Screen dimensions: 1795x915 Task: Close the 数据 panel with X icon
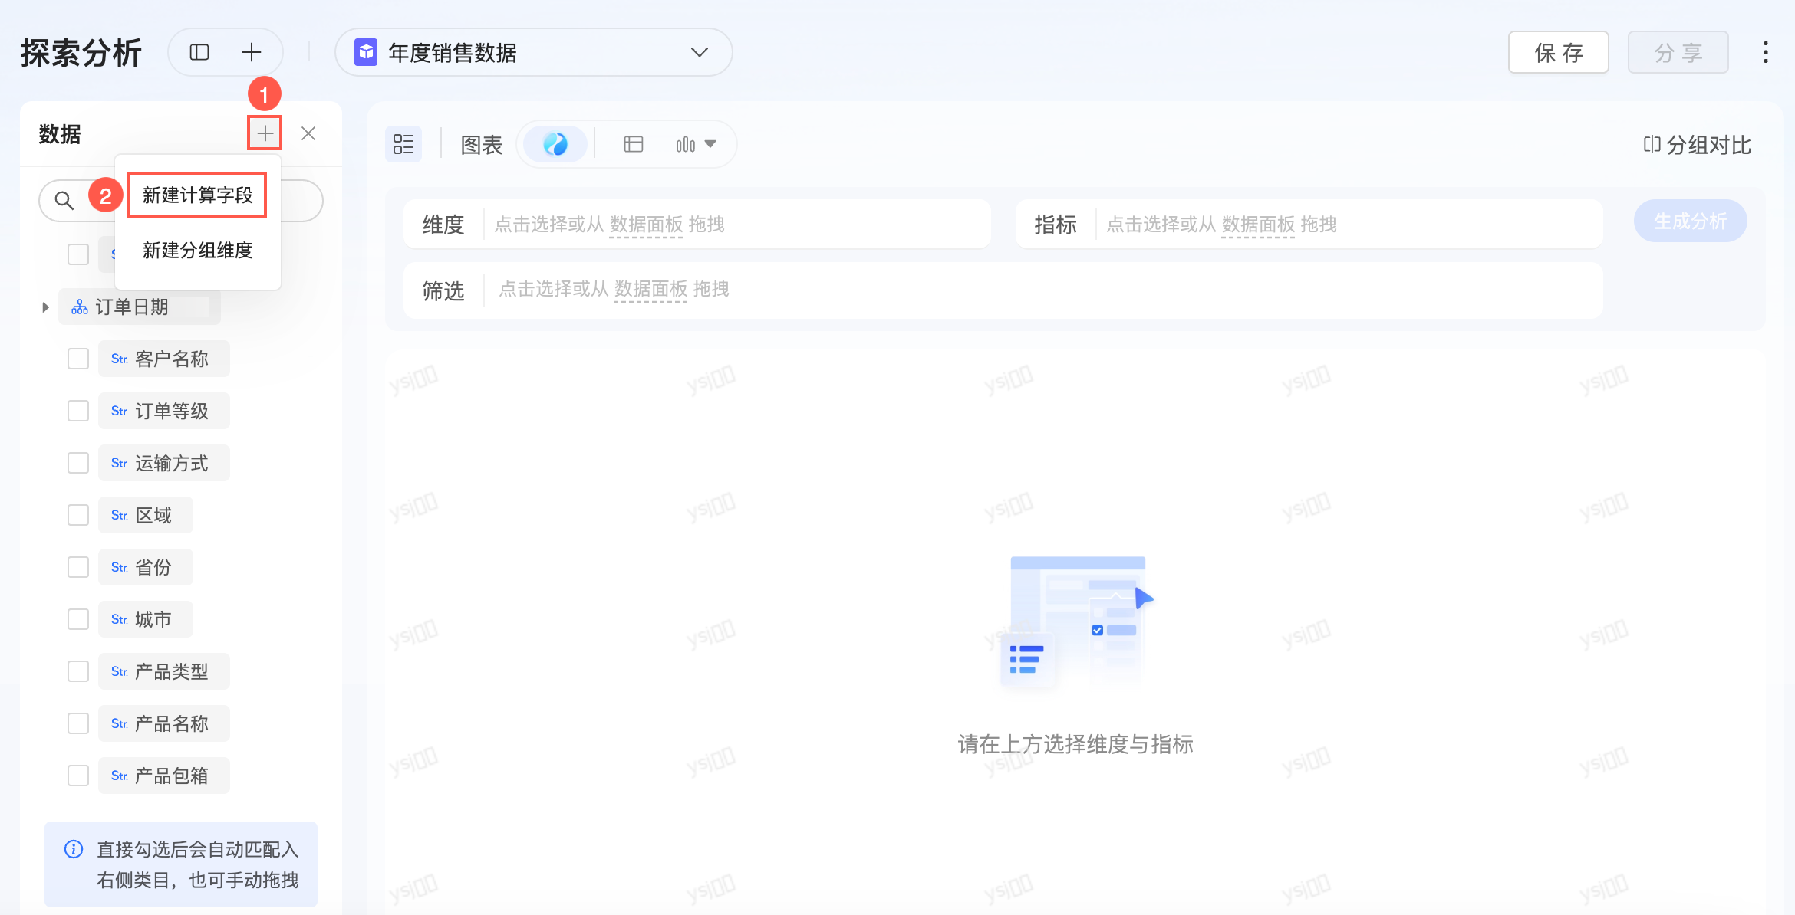(x=308, y=133)
